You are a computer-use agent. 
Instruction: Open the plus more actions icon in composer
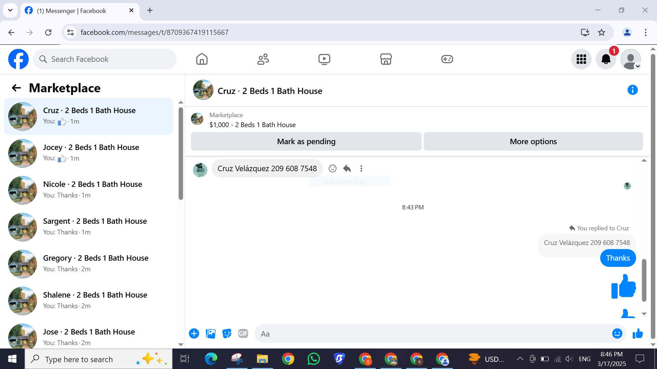click(x=194, y=333)
